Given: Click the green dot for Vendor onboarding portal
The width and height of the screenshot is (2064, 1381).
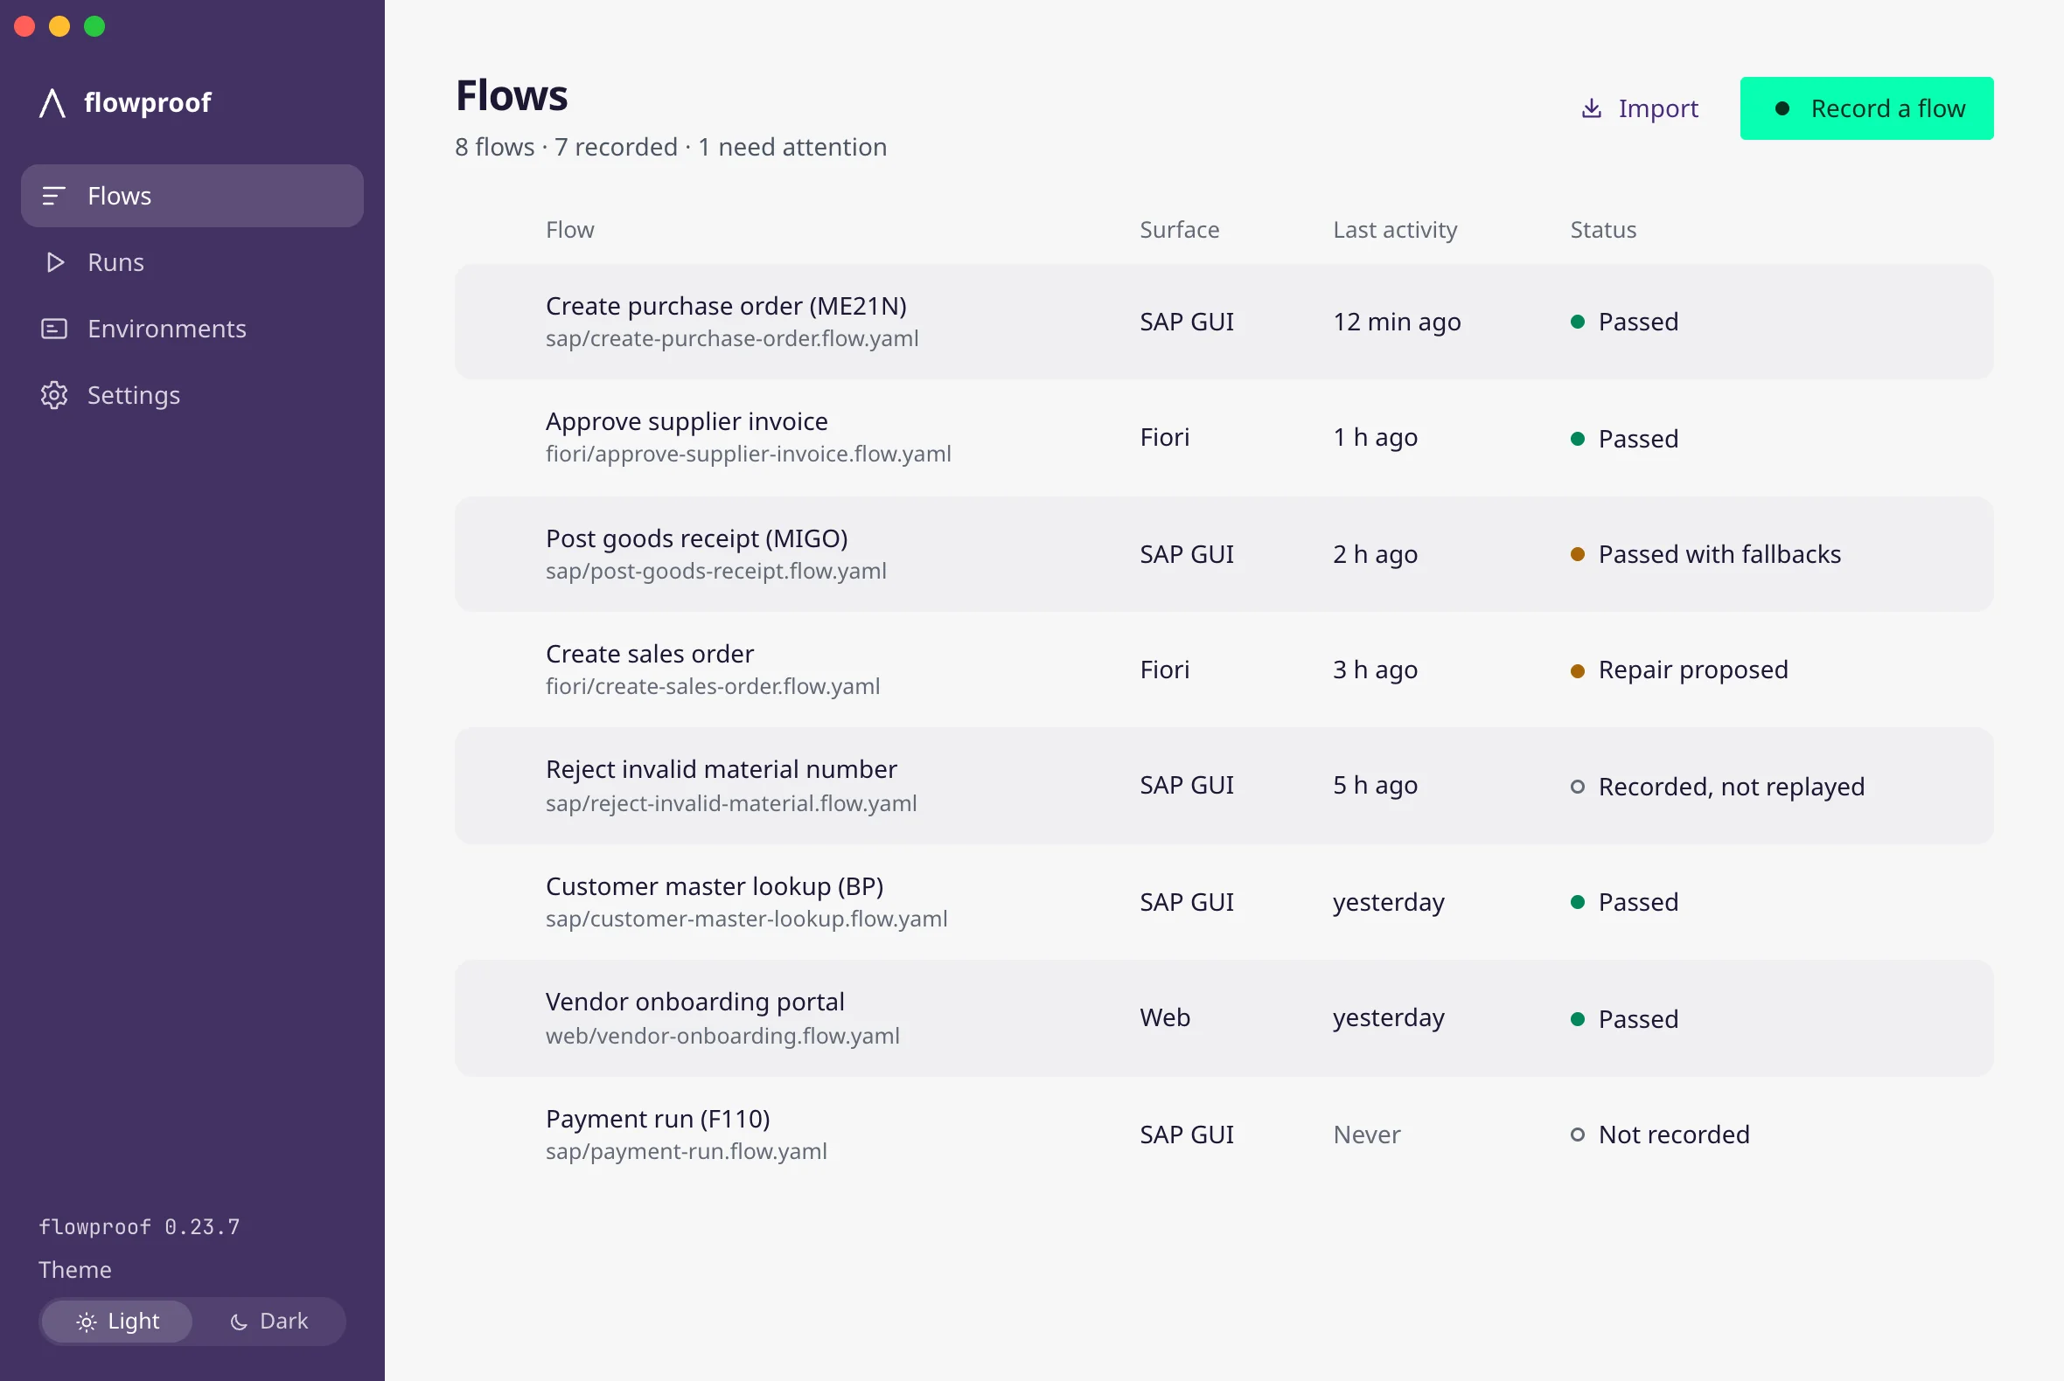Looking at the screenshot, I should click(1578, 1019).
